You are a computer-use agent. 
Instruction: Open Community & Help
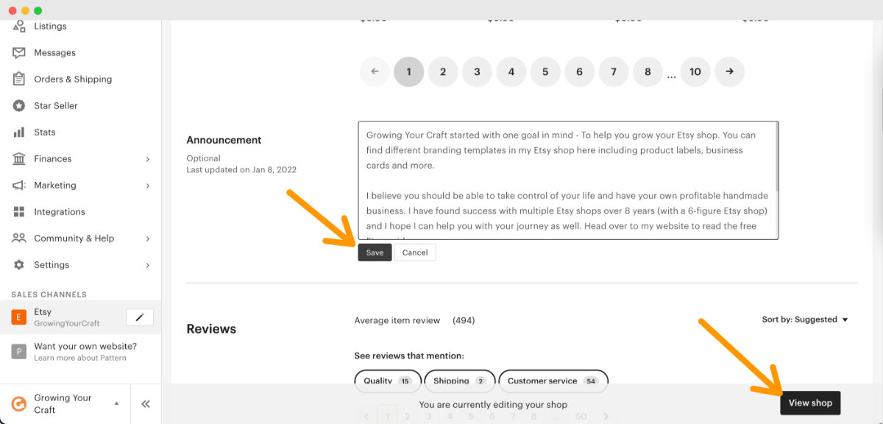(x=74, y=238)
